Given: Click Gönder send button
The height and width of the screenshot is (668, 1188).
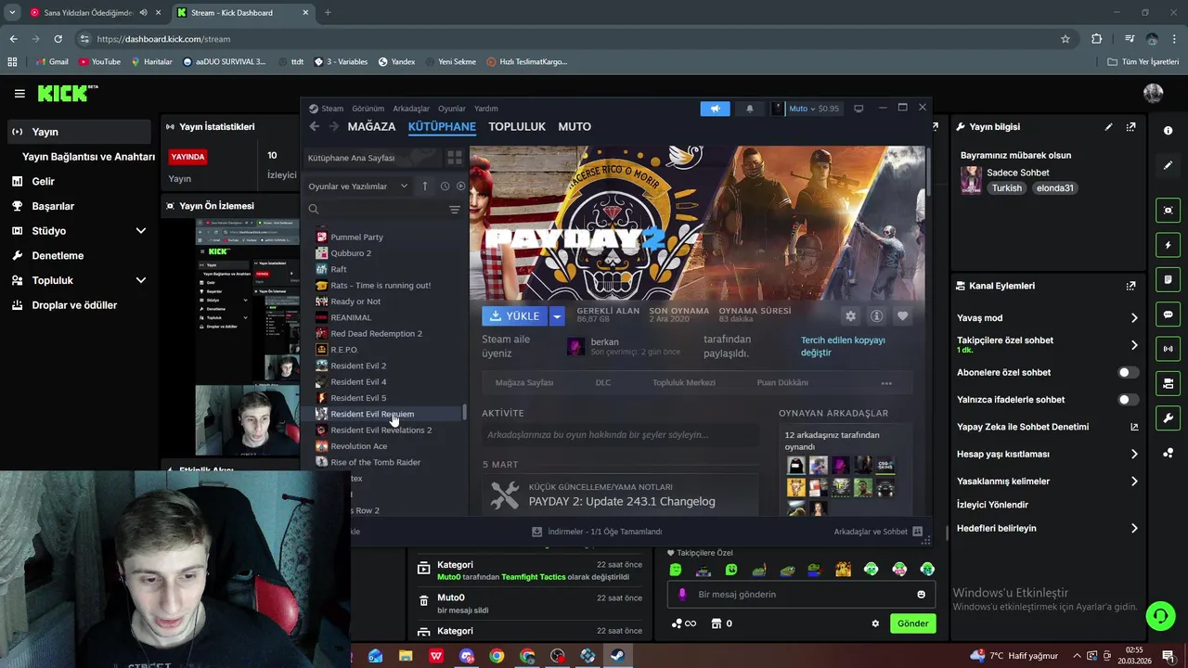Looking at the screenshot, I should (912, 623).
